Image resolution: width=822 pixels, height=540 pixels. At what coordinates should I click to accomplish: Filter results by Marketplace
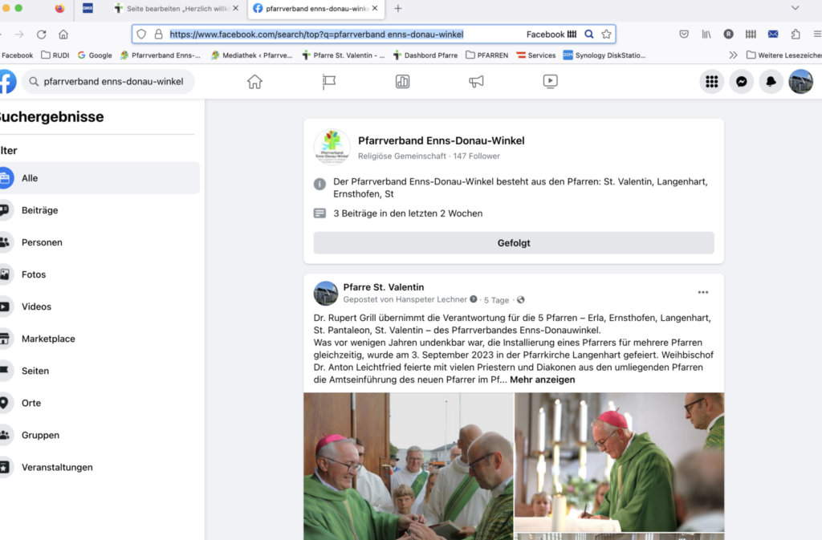click(100, 339)
